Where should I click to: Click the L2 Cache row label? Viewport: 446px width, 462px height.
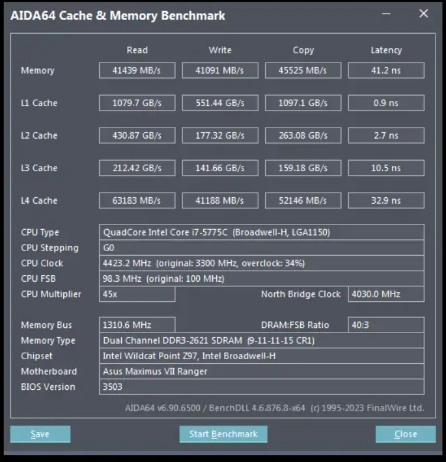[39, 135]
